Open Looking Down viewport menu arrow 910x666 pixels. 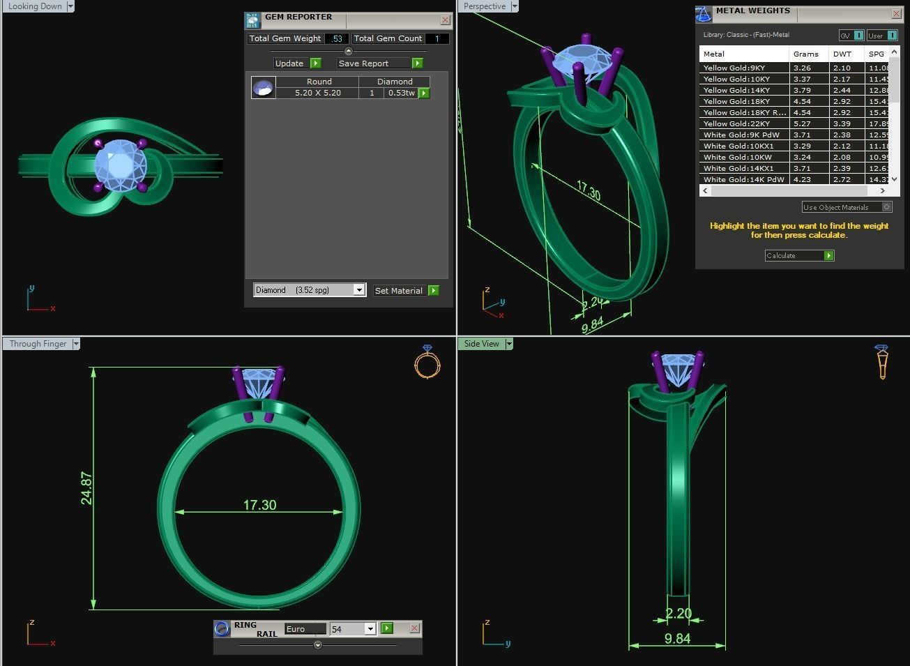coord(70,6)
